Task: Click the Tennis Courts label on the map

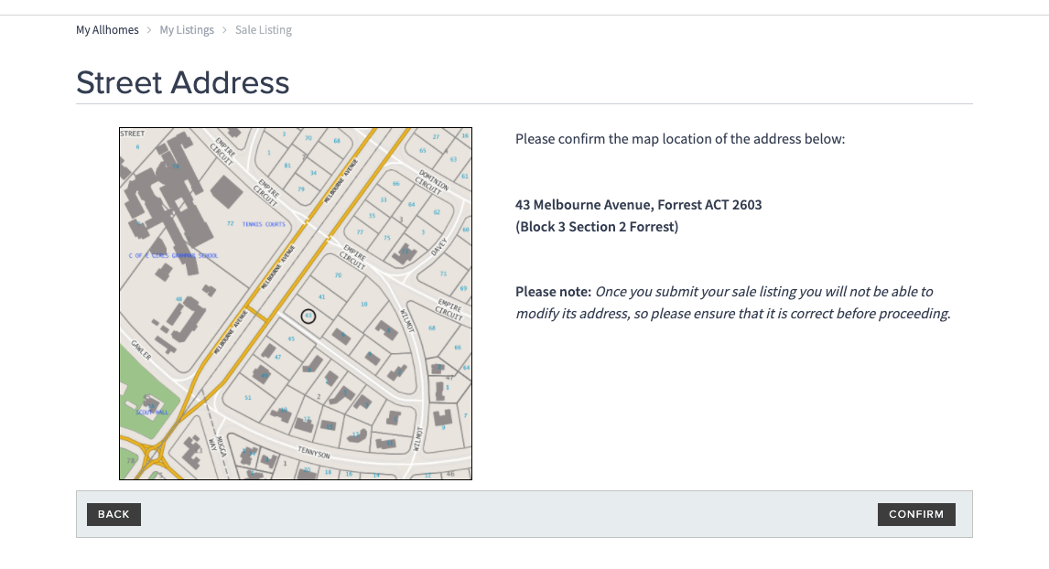Action: pyautogui.click(x=264, y=224)
